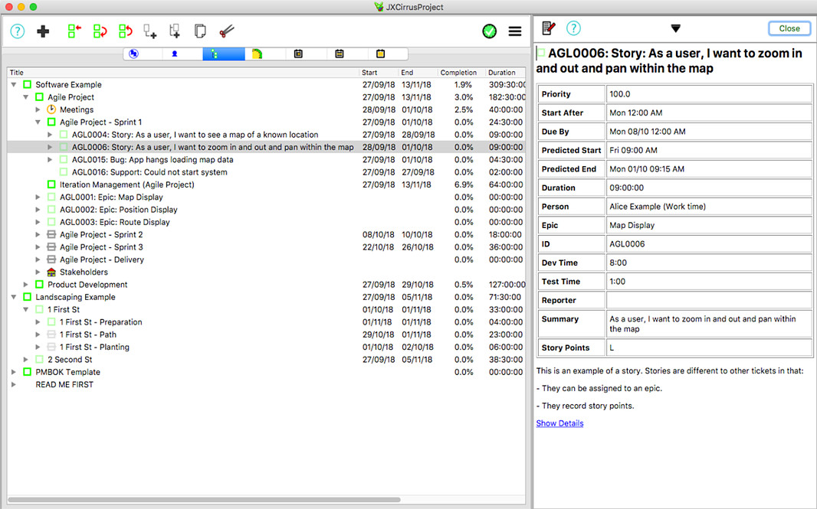Select the highlighted tree hierarchy view tab
Image resolution: width=817 pixels, height=509 pixels.
click(x=224, y=54)
